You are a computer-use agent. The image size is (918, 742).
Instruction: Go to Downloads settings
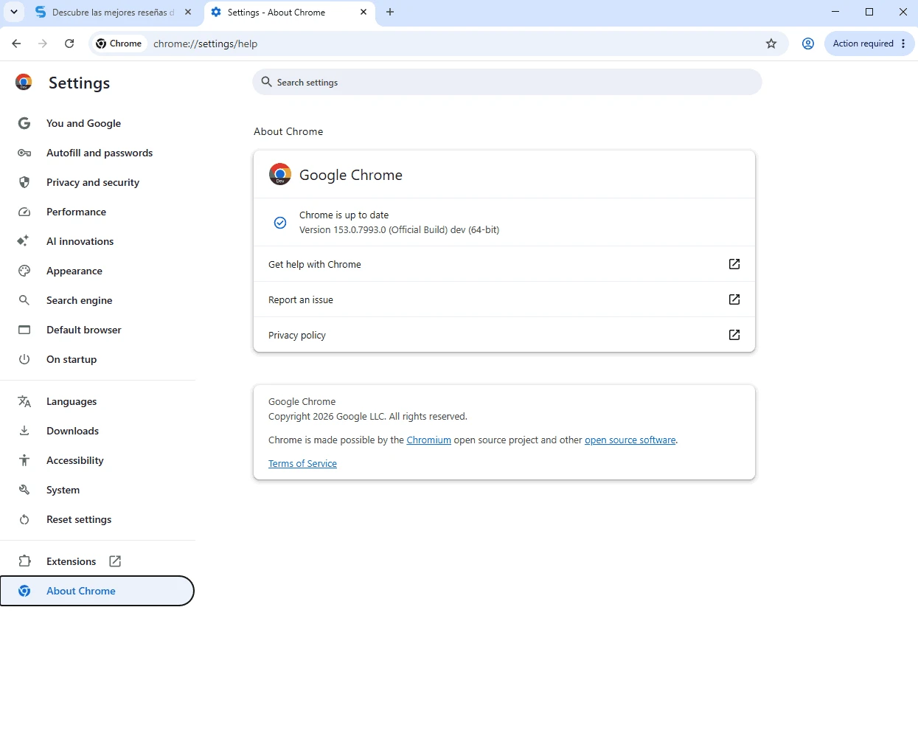pyautogui.click(x=97, y=431)
